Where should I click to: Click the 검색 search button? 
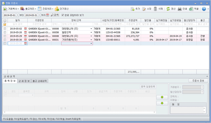[x=55, y=15]
